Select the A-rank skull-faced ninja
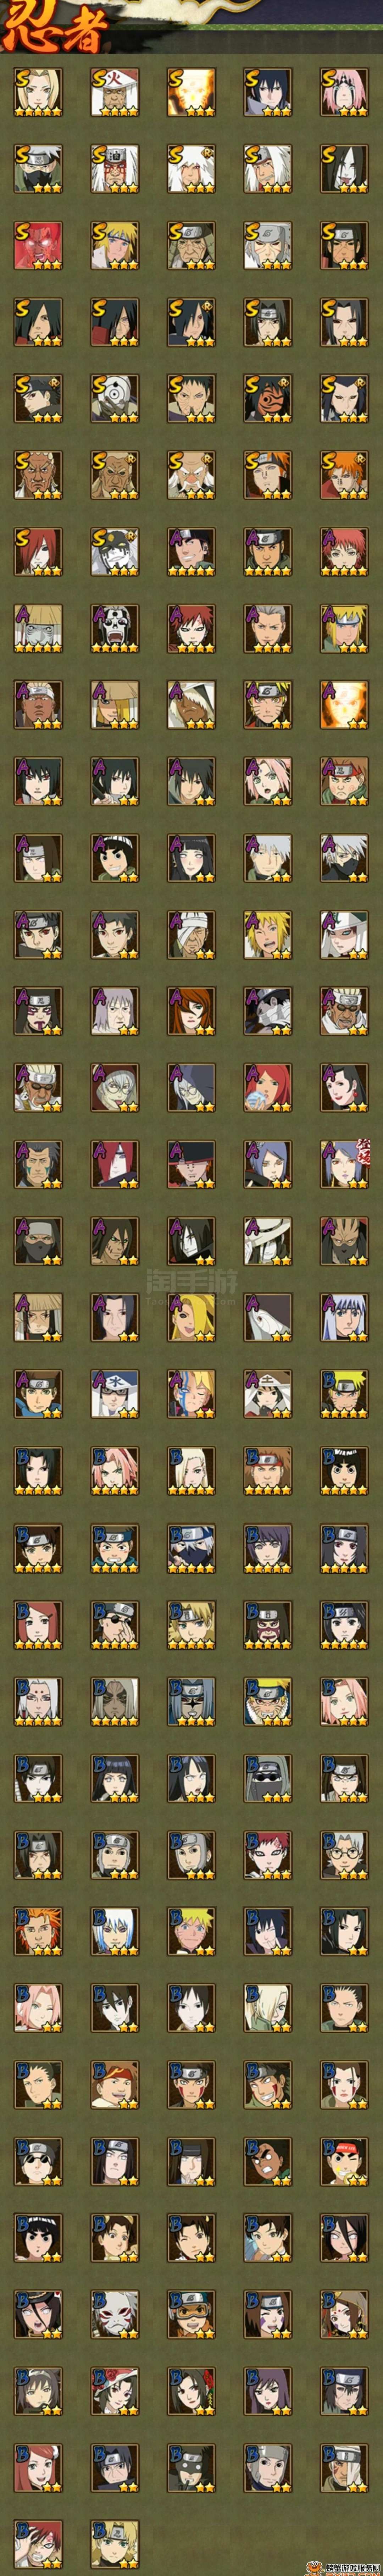The height and width of the screenshot is (2576, 383). pyautogui.click(x=114, y=628)
